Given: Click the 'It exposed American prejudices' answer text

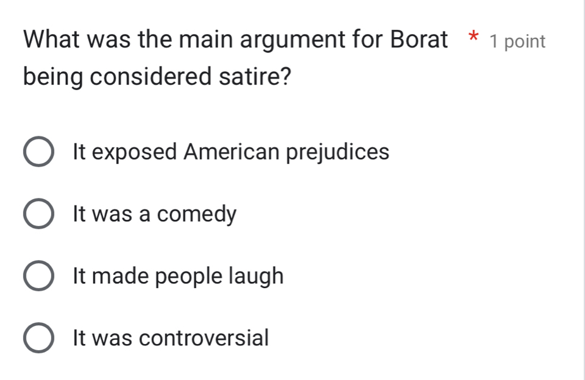Looking at the screenshot, I should click(x=230, y=152).
